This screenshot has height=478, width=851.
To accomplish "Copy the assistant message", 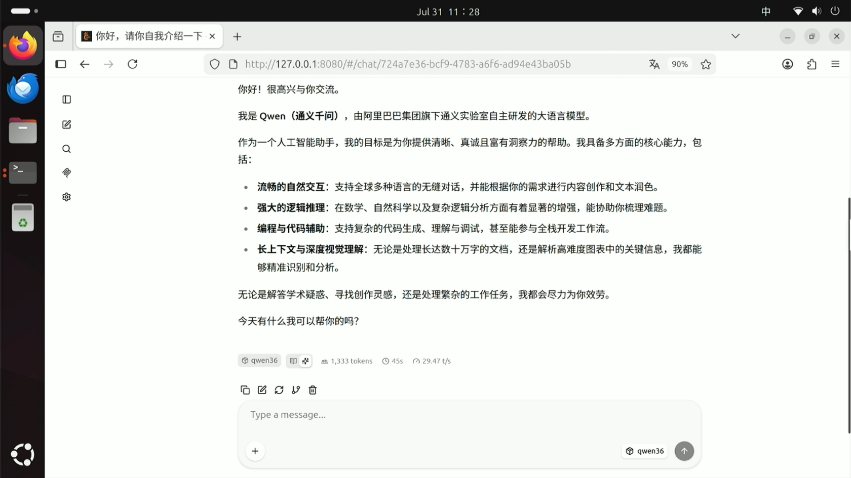I will pyautogui.click(x=245, y=390).
